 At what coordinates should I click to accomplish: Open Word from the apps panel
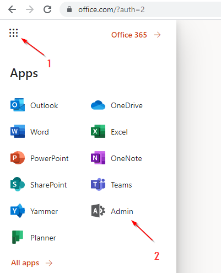click(30, 132)
